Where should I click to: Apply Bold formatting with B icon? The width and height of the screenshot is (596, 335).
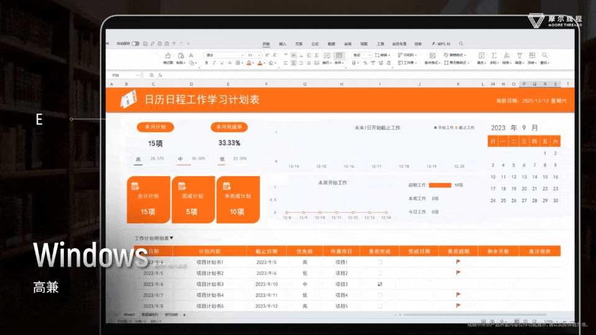(x=207, y=63)
